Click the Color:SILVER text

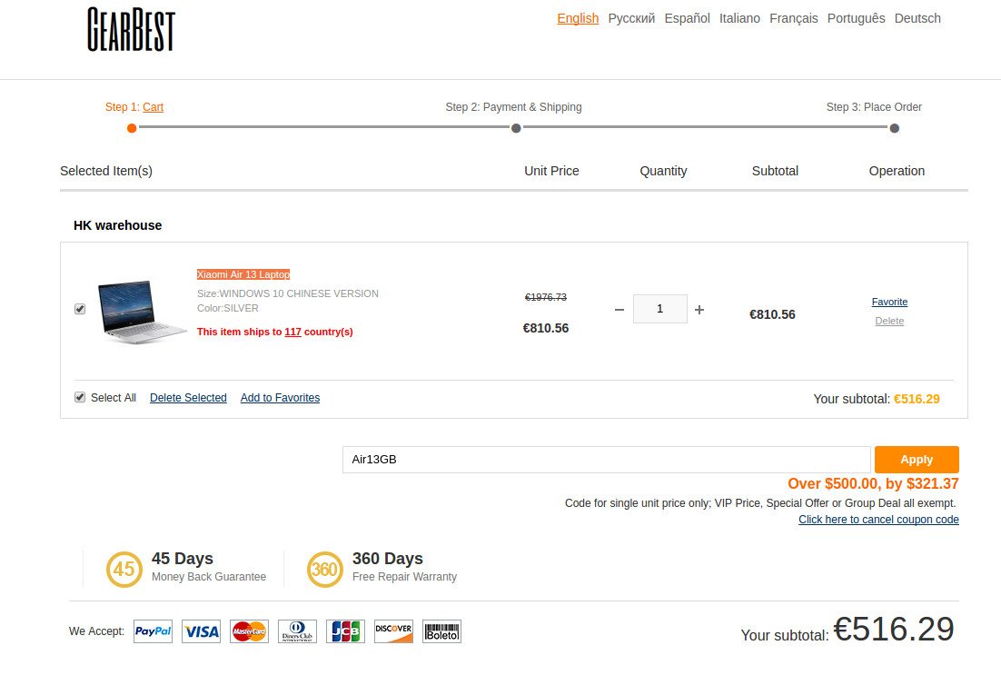(x=228, y=309)
